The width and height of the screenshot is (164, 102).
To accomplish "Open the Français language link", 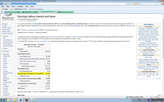I will tap(6, 71).
